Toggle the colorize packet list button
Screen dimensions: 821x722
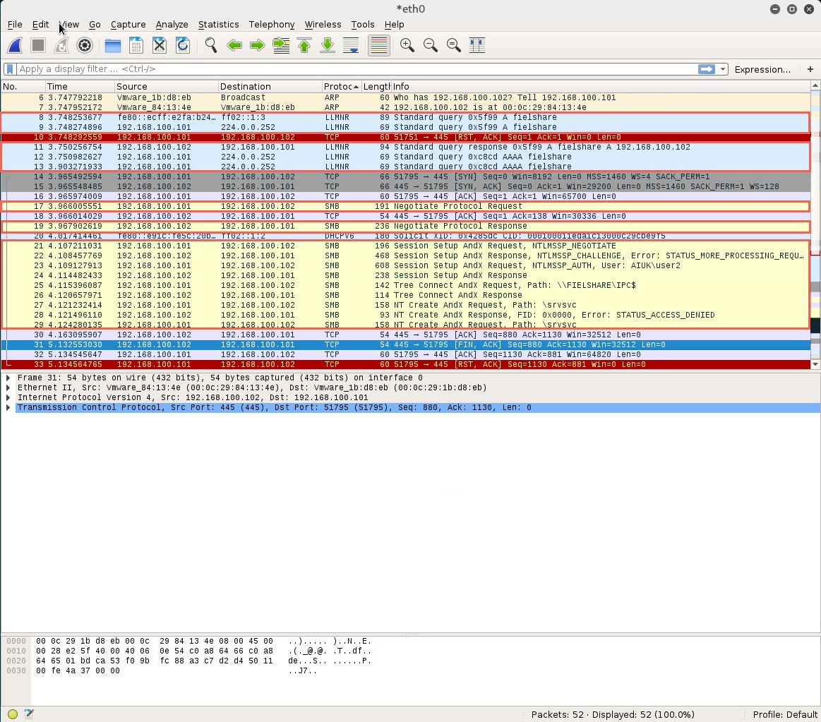pos(379,45)
